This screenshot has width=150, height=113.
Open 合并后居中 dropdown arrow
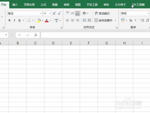(115, 20)
